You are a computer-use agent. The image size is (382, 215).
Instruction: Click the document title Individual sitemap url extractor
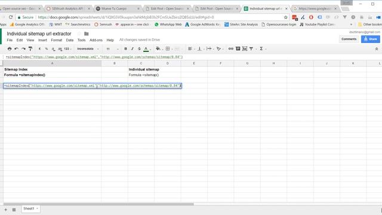(39, 33)
